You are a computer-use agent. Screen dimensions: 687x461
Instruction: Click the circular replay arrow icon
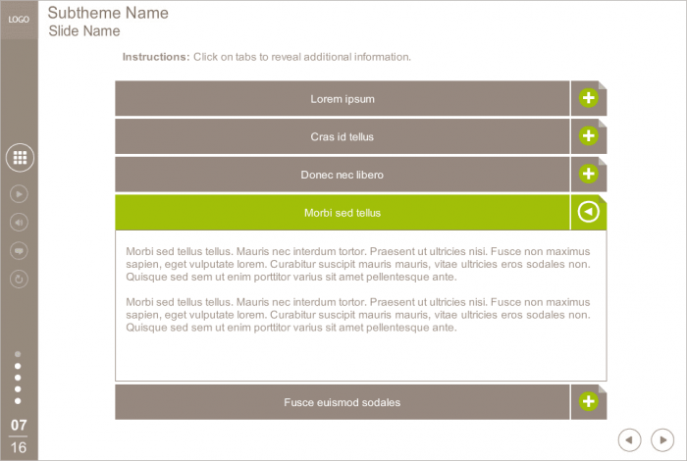point(20,280)
